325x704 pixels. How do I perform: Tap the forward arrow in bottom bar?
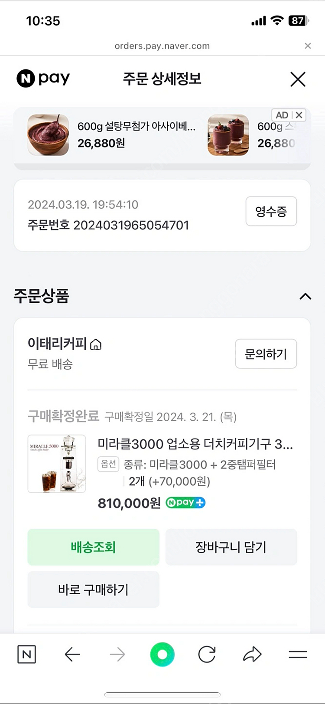117,654
